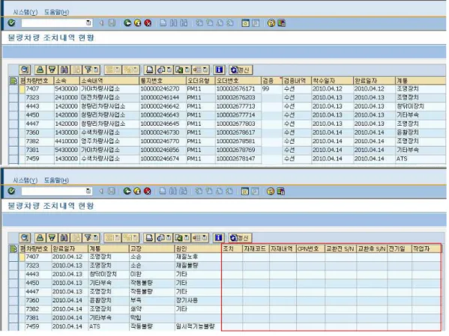
Task: Click the 갱신 refresh button in lower window
Action: (x=240, y=238)
